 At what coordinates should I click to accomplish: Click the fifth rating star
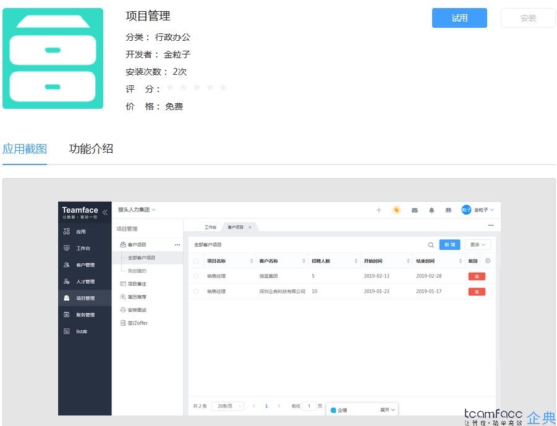point(223,87)
